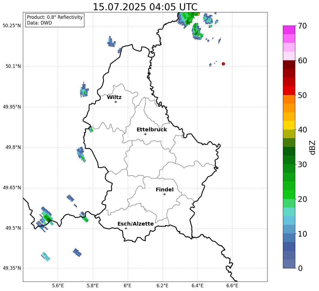Viewport: 319px width, 291px height.
Task: Click the 30 colorbar tick value
Action: click(x=302, y=164)
